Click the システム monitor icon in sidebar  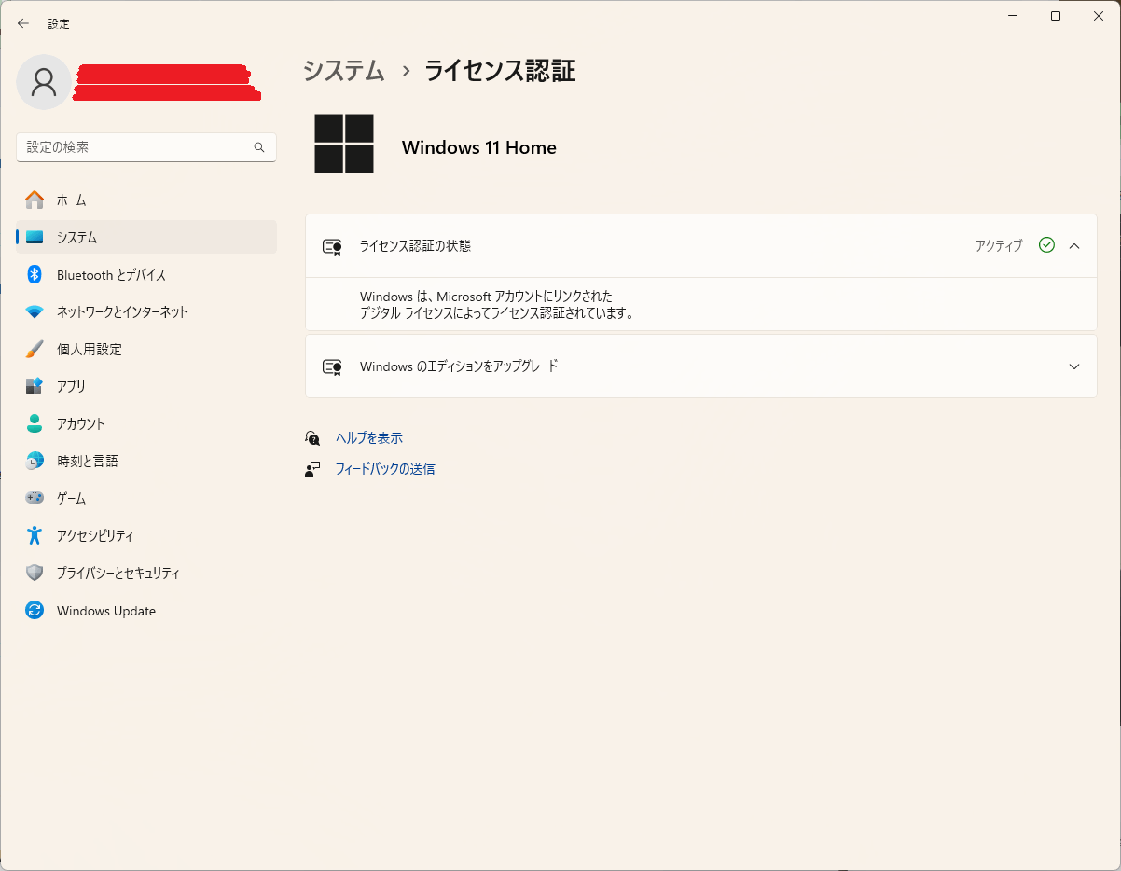(35, 237)
